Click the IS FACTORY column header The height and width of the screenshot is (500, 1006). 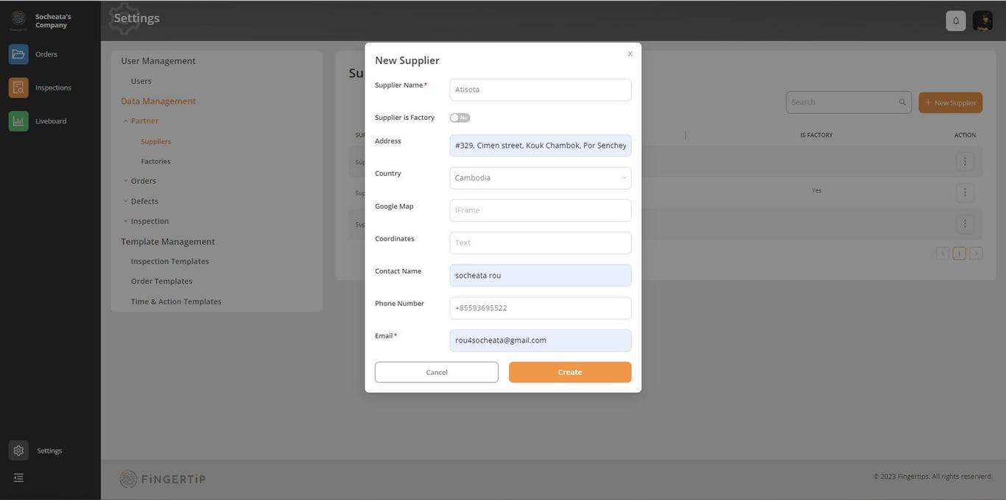pos(817,135)
